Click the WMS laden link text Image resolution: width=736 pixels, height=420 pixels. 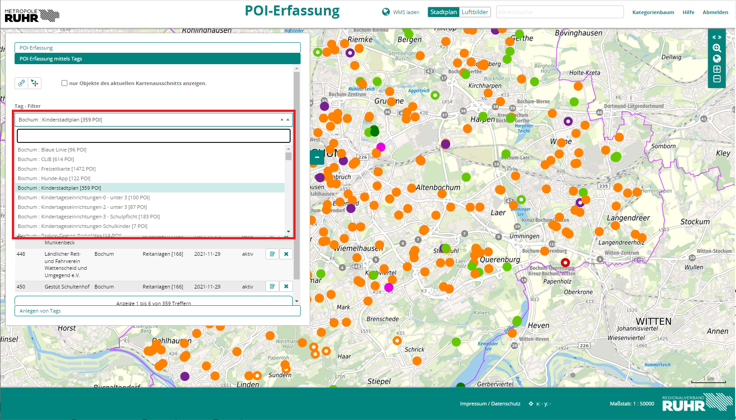pos(406,12)
